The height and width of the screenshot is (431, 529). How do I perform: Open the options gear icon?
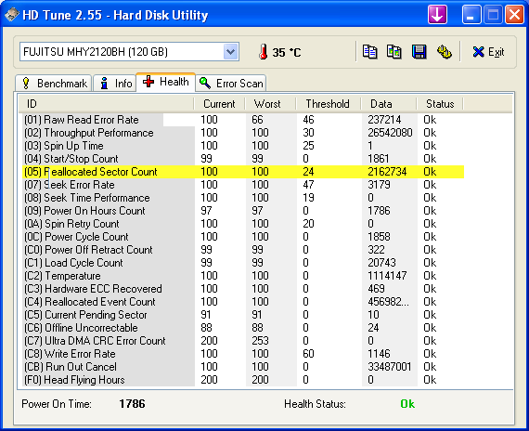(445, 52)
